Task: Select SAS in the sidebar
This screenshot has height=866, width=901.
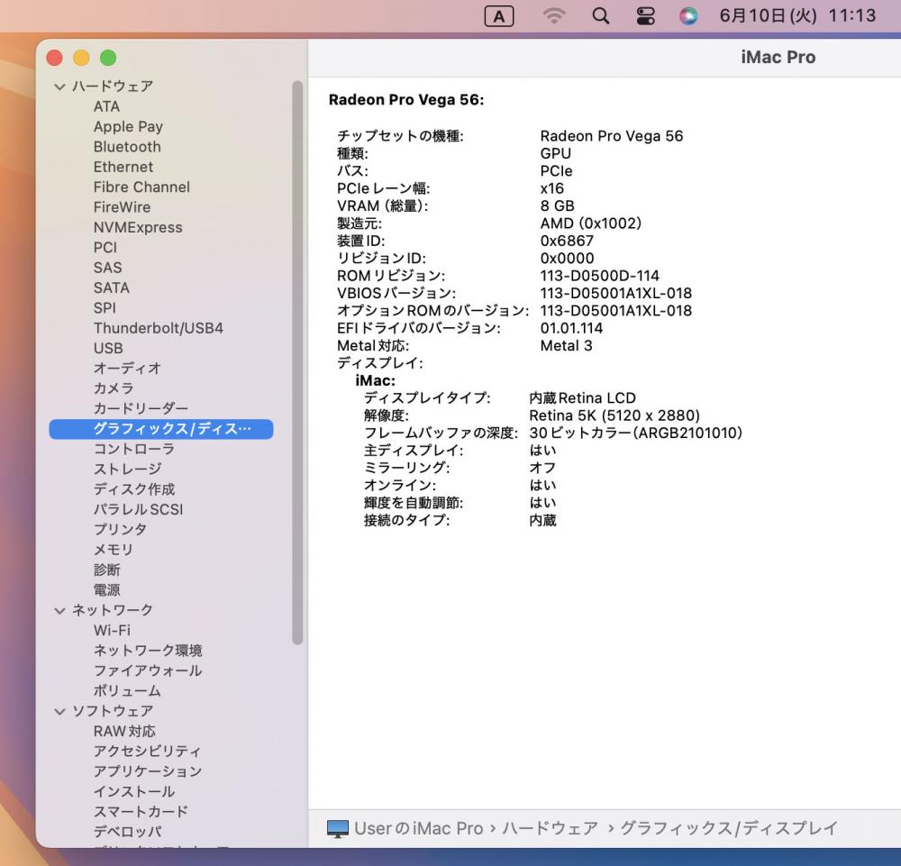Action: tap(107, 268)
